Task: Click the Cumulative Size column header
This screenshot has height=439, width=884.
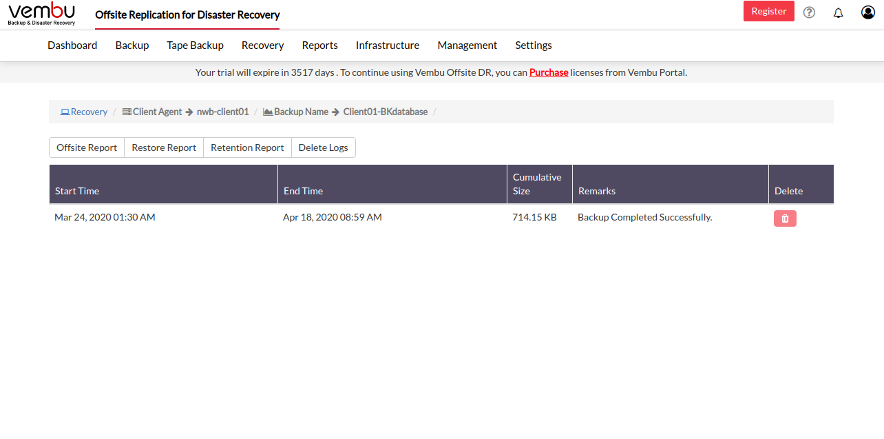Action: click(x=540, y=184)
